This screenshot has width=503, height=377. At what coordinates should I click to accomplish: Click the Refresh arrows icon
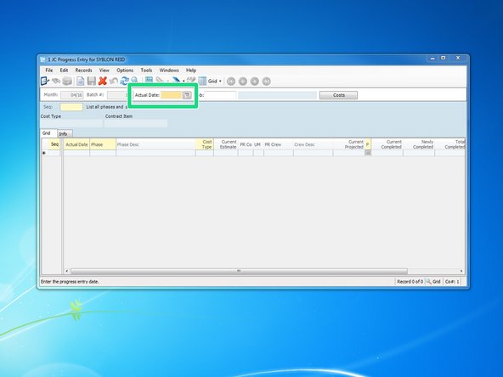(x=124, y=82)
